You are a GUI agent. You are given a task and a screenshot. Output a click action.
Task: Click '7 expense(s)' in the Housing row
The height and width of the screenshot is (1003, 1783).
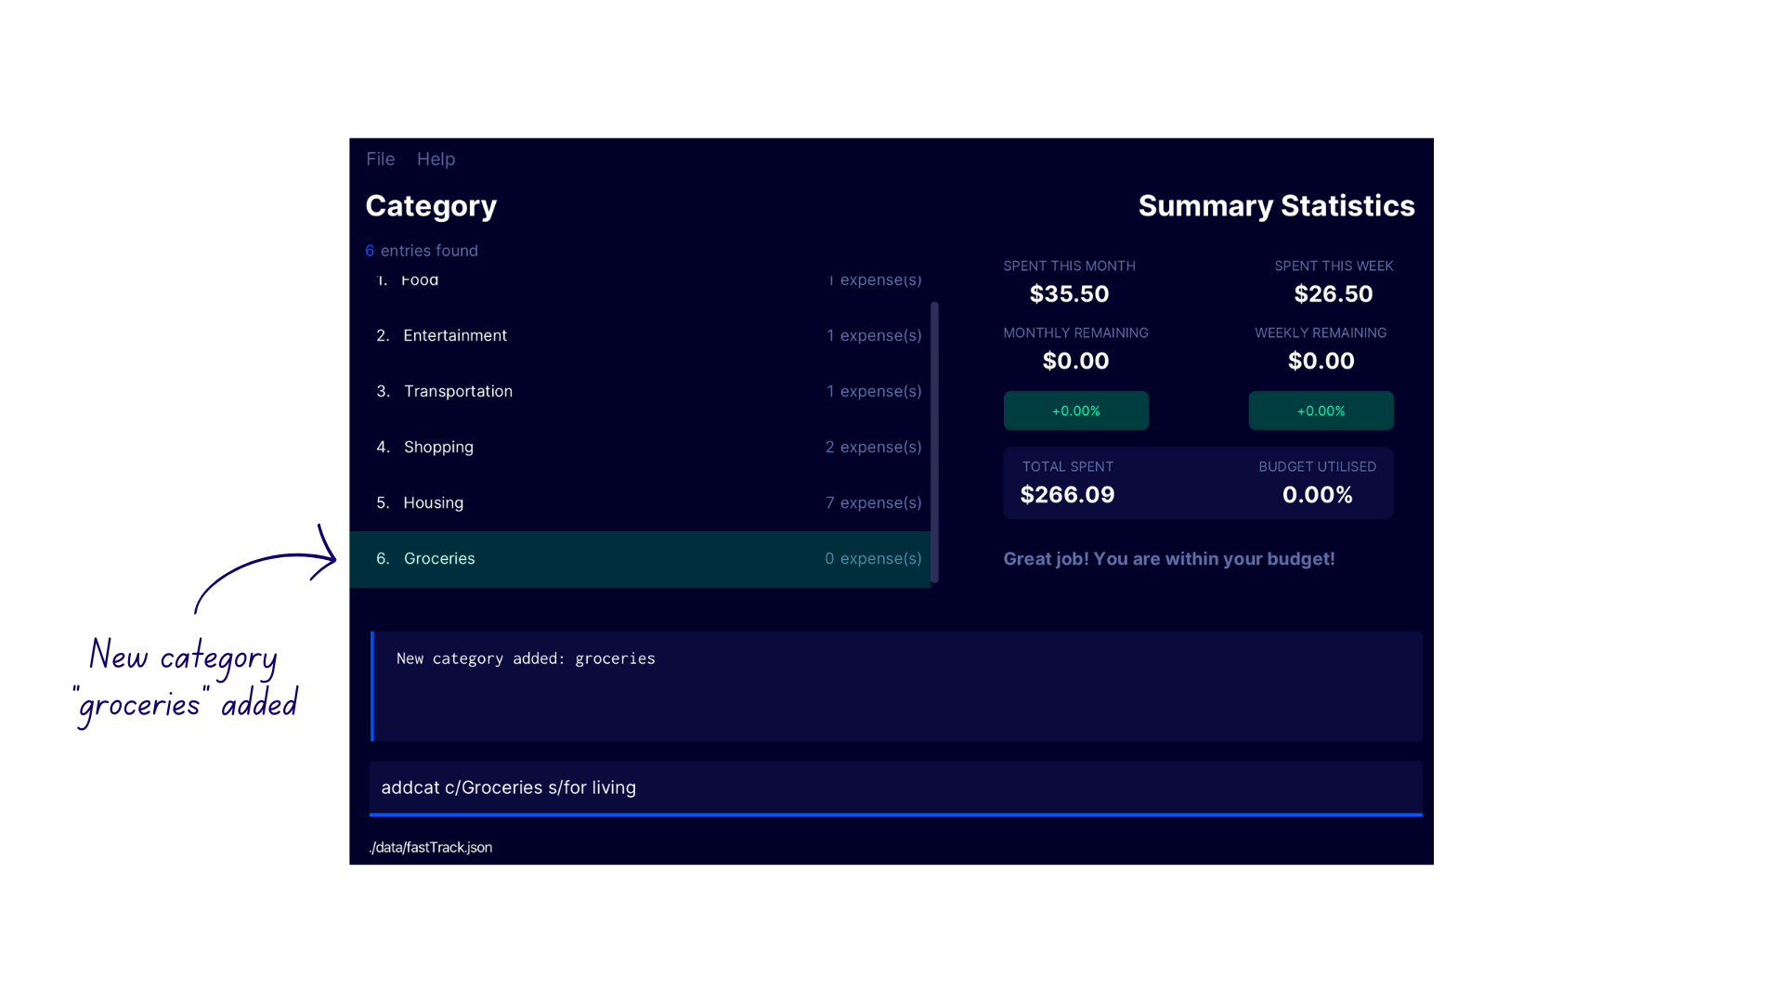874,502
